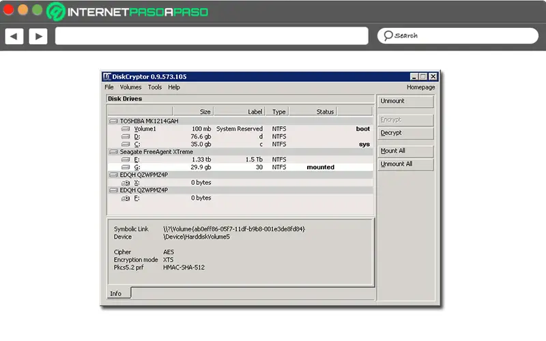Click the D: drive icon
The width and height of the screenshot is (546, 341).
[126, 136]
